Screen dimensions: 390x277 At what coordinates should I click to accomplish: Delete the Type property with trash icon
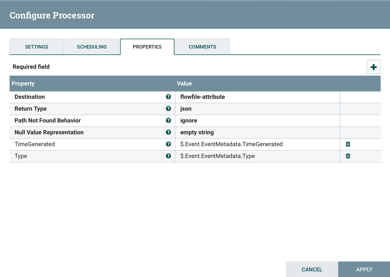348,156
